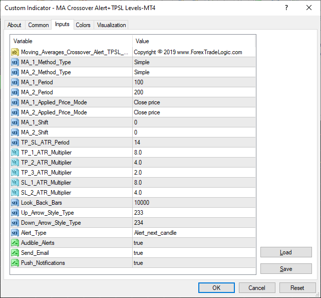Click the boolean icon beside Audible_Alerts
The image size is (321, 298).
15,243
